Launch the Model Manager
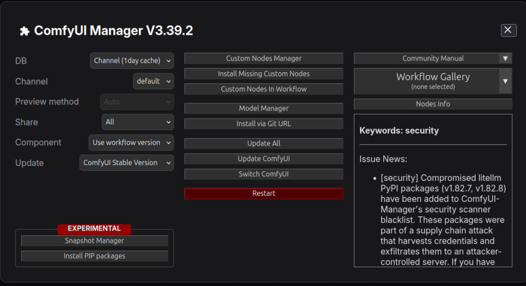526x286 pixels. pyautogui.click(x=264, y=109)
